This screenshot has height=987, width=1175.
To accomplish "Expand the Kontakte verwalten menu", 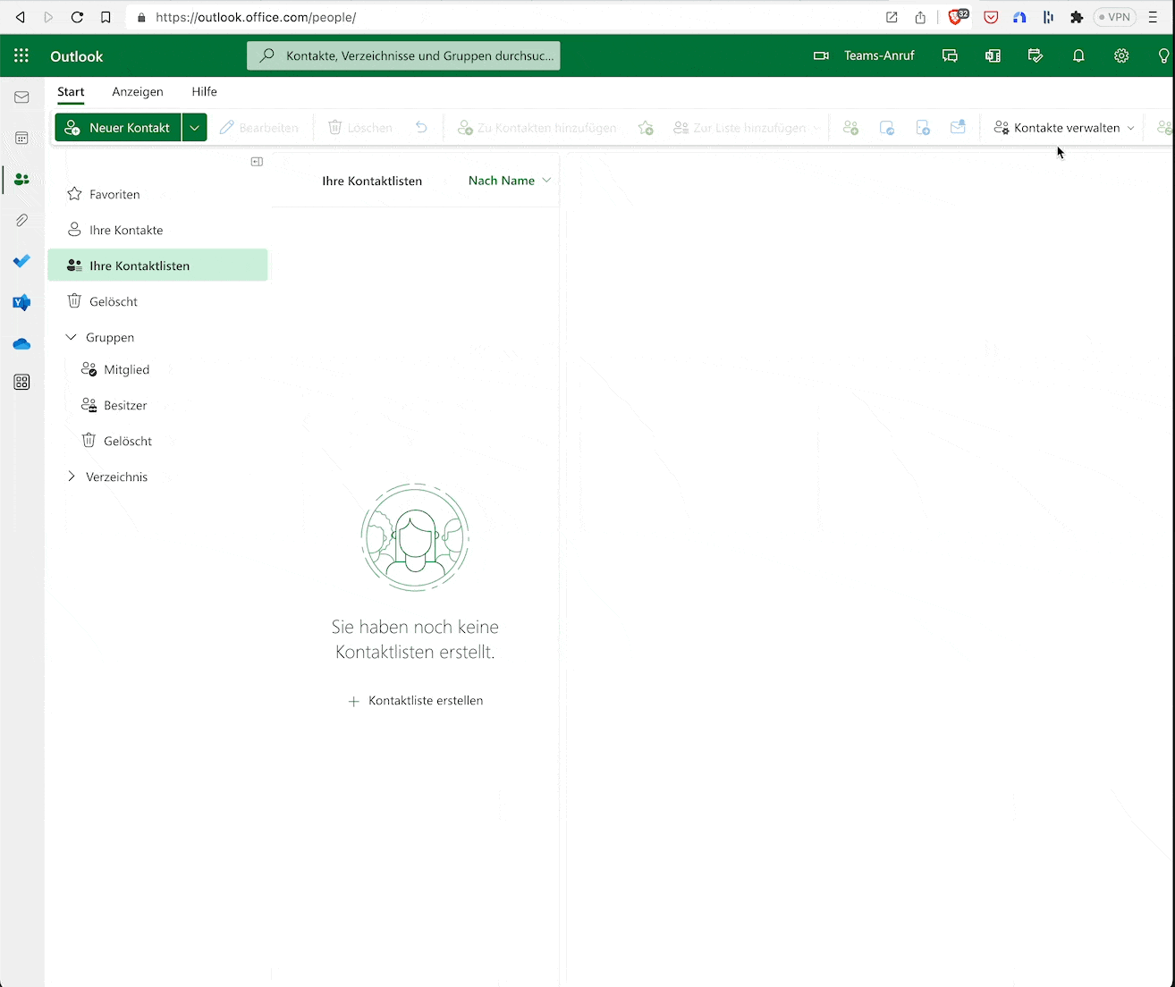I will click(1064, 128).
